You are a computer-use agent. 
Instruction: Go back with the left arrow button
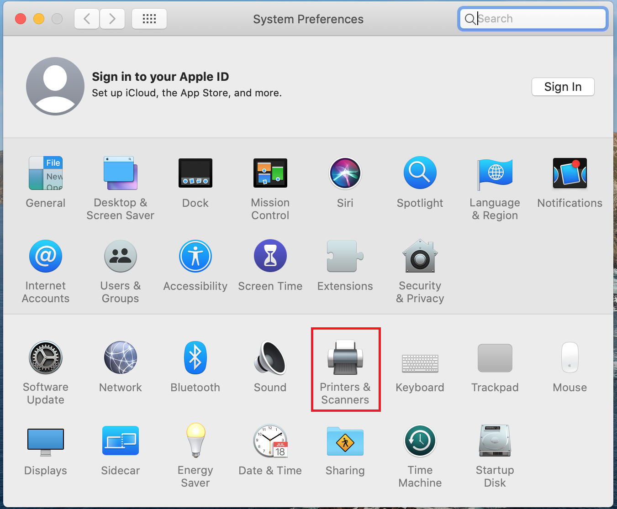87,19
